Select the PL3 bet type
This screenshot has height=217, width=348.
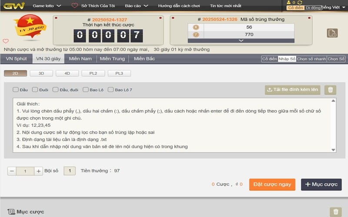[x=119, y=73]
